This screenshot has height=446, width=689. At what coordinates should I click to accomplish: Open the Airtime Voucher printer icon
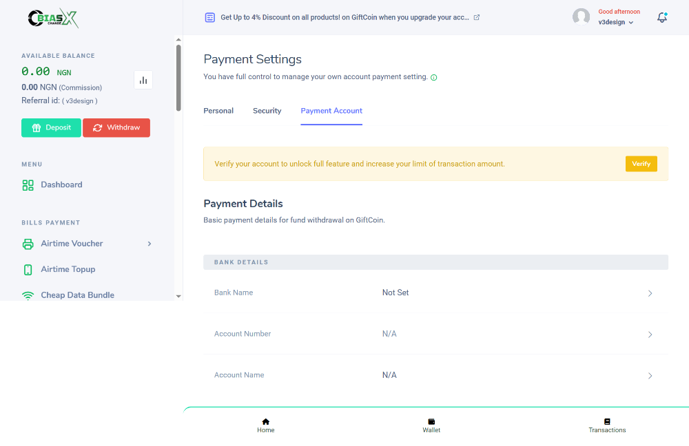click(28, 244)
